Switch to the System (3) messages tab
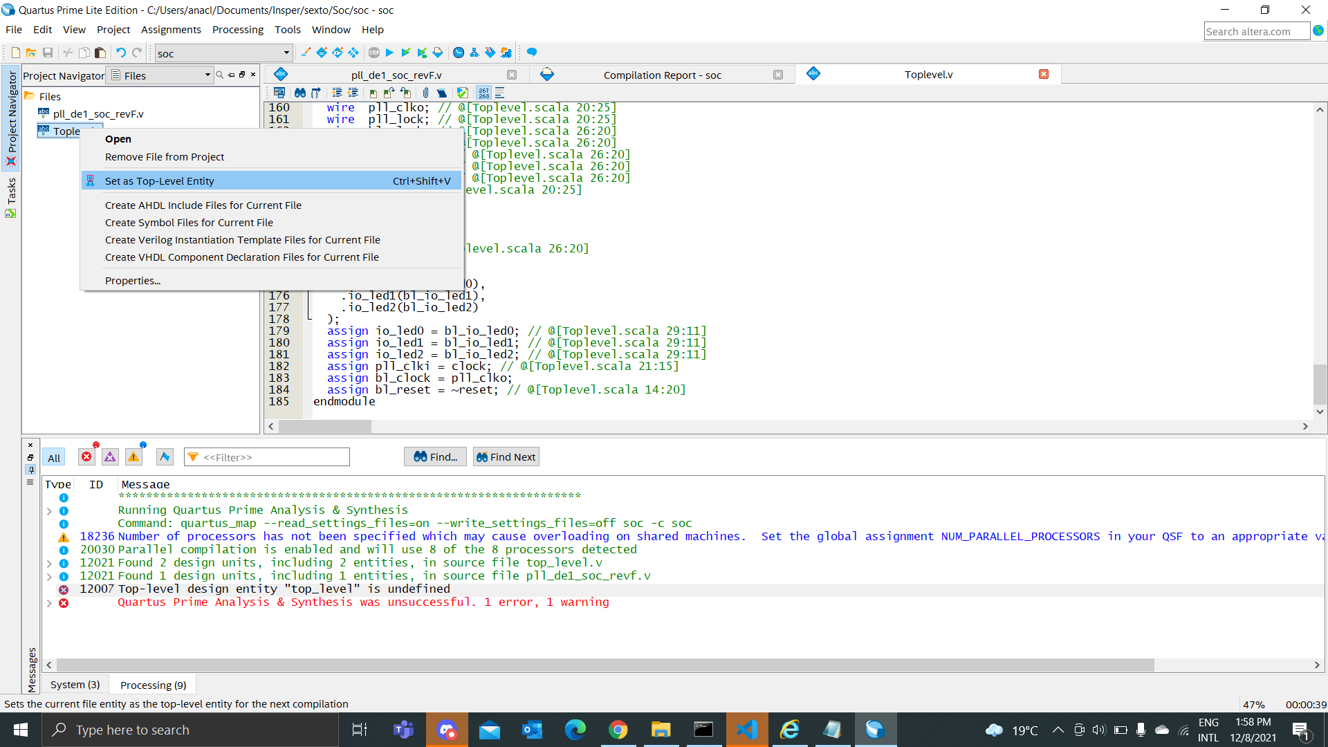The image size is (1328, 747). (x=75, y=685)
